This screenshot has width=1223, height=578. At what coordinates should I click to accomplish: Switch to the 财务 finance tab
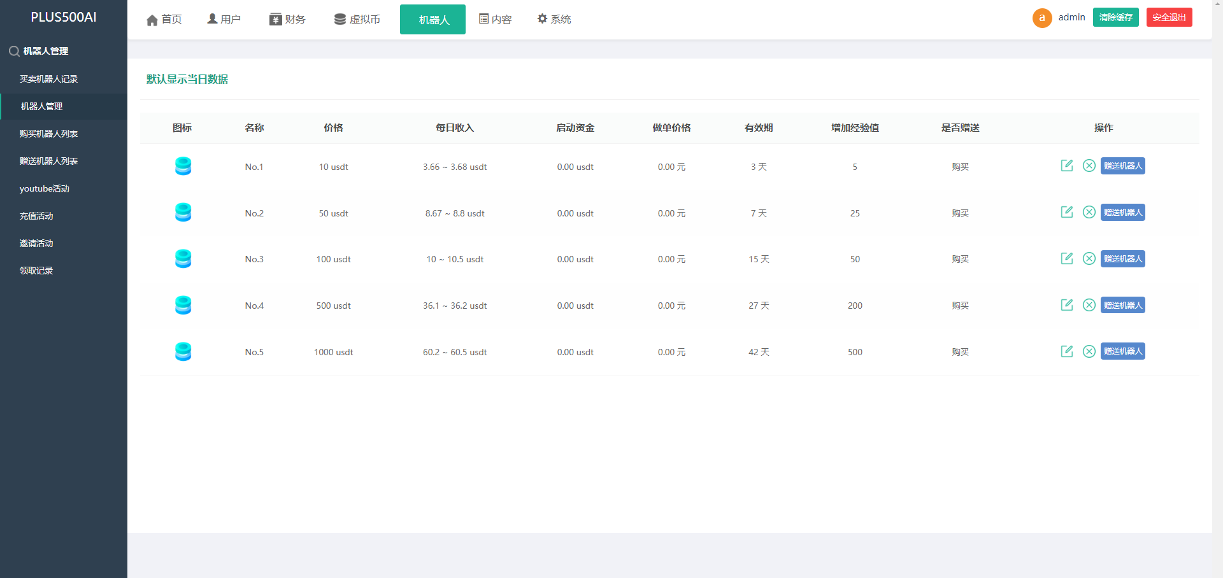pyautogui.click(x=287, y=20)
